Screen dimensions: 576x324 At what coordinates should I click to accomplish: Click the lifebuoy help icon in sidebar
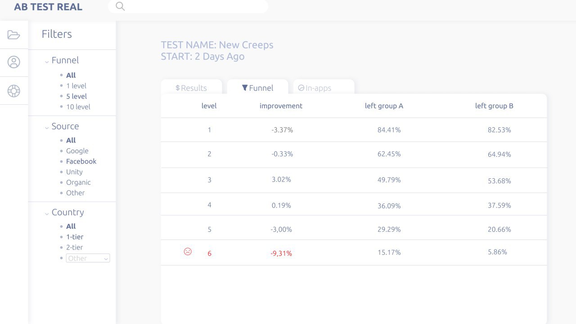point(13,91)
